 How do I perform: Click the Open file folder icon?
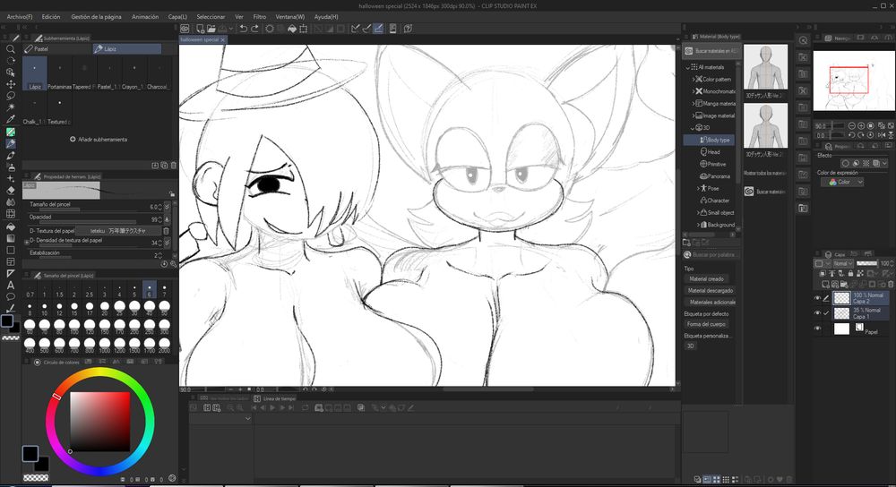(211, 29)
